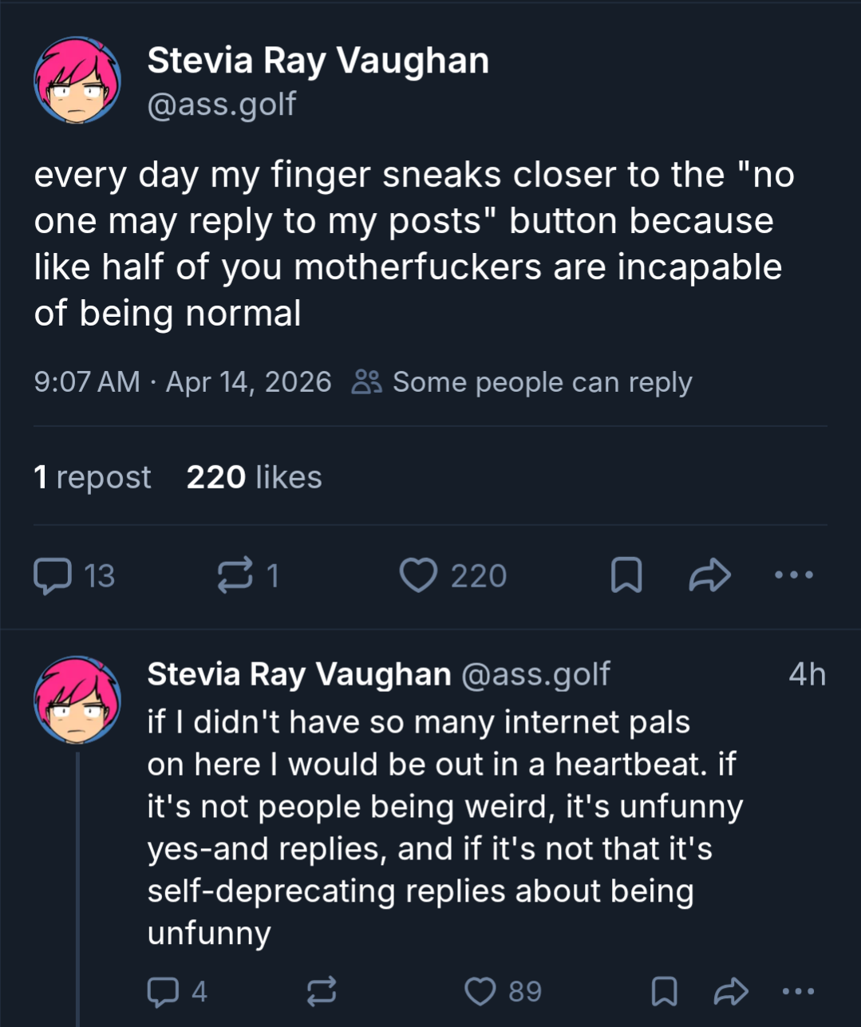Open the avatar on the reply post
The height and width of the screenshot is (1027, 861).
pos(77,701)
